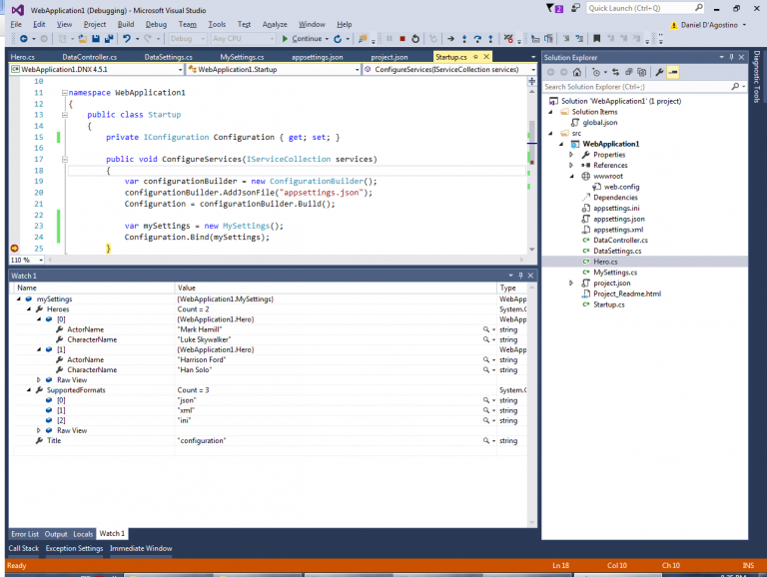Click the split editor icon above scrollbar
The height and width of the screenshot is (577, 767).
click(x=531, y=81)
